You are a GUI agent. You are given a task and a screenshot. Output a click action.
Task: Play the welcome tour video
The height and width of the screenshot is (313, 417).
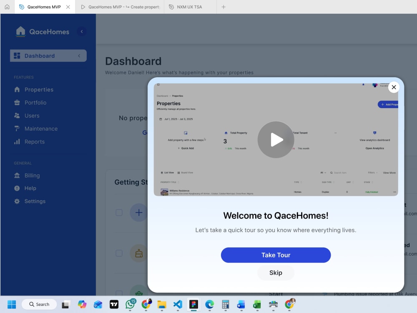[x=276, y=140]
